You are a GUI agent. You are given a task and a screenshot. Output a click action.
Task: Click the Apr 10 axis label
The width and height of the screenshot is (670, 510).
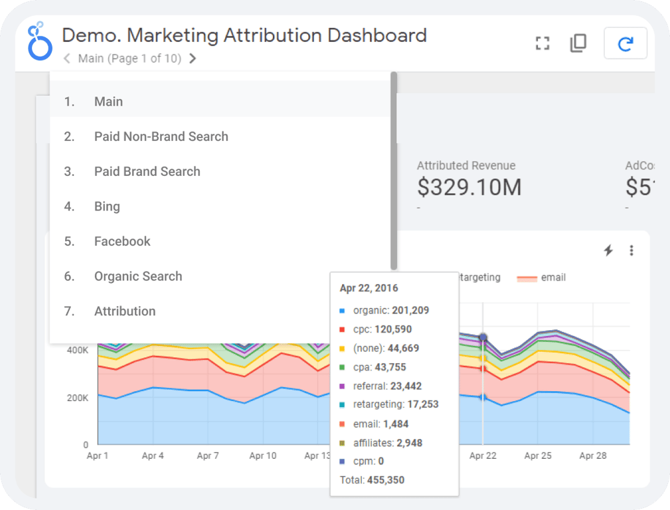click(263, 456)
